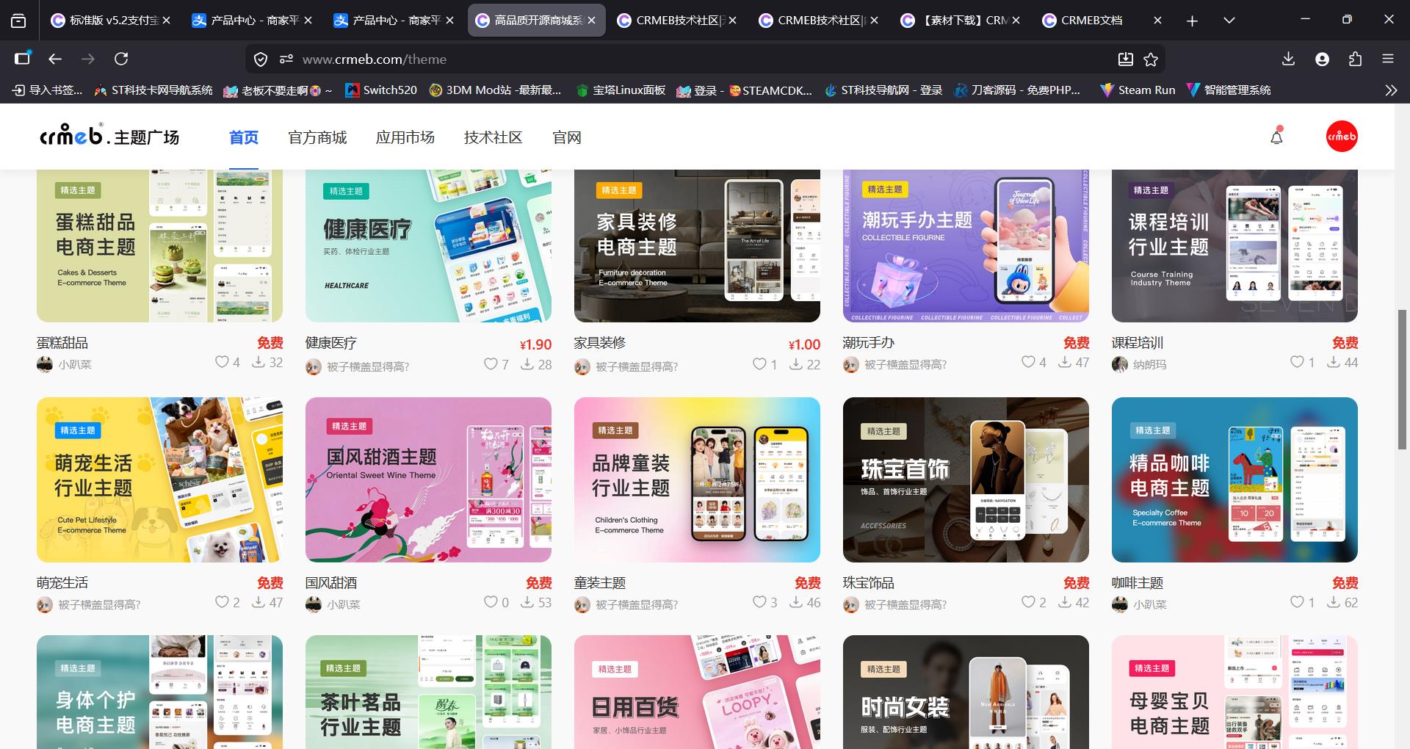1410x749 pixels.
Task: Expand the list all tabs chevron
Action: 1229,21
